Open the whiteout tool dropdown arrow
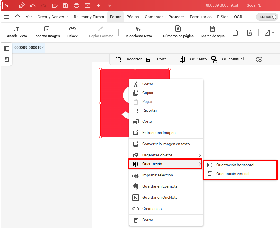The height and width of the screenshot is (228, 280). click(x=273, y=33)
